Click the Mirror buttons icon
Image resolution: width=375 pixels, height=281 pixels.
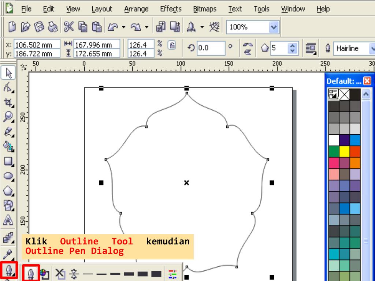pos(248,49)
